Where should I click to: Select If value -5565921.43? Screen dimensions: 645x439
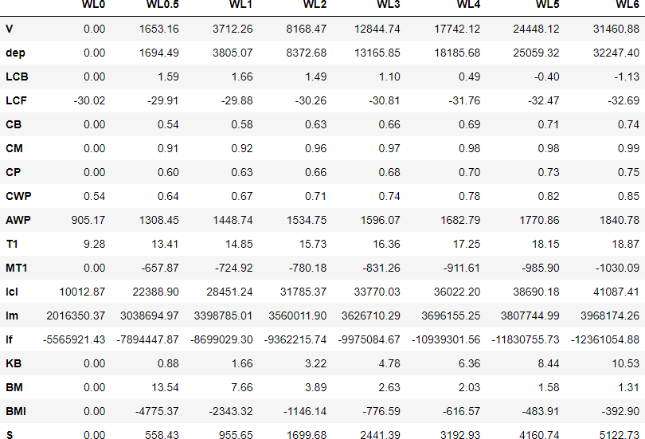coord(74,339)
